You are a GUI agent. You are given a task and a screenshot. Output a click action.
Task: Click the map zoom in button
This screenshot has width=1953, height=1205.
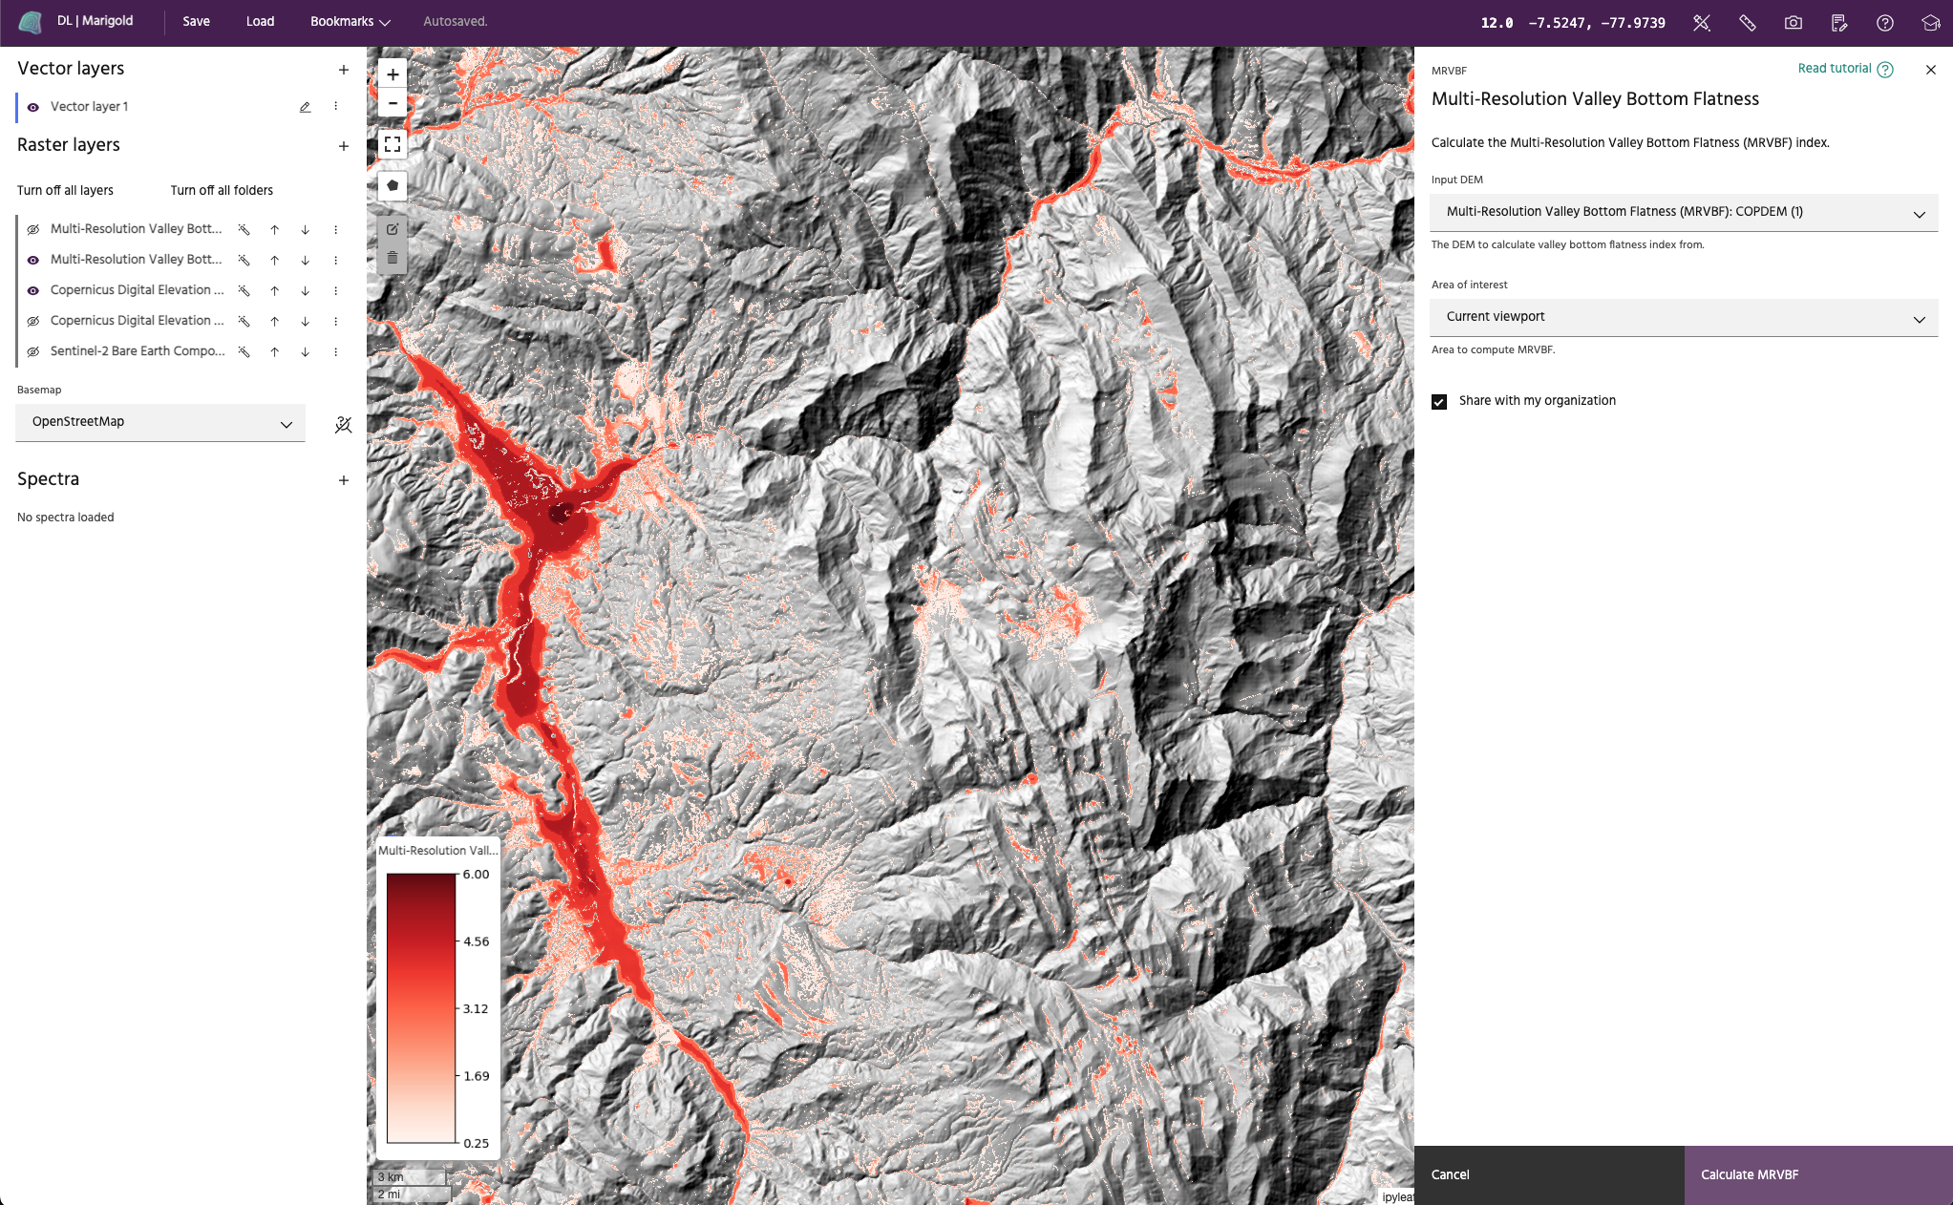[393, 74]
